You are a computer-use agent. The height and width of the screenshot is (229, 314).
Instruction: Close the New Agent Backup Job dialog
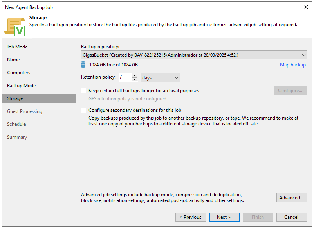(x=306, y=7)
